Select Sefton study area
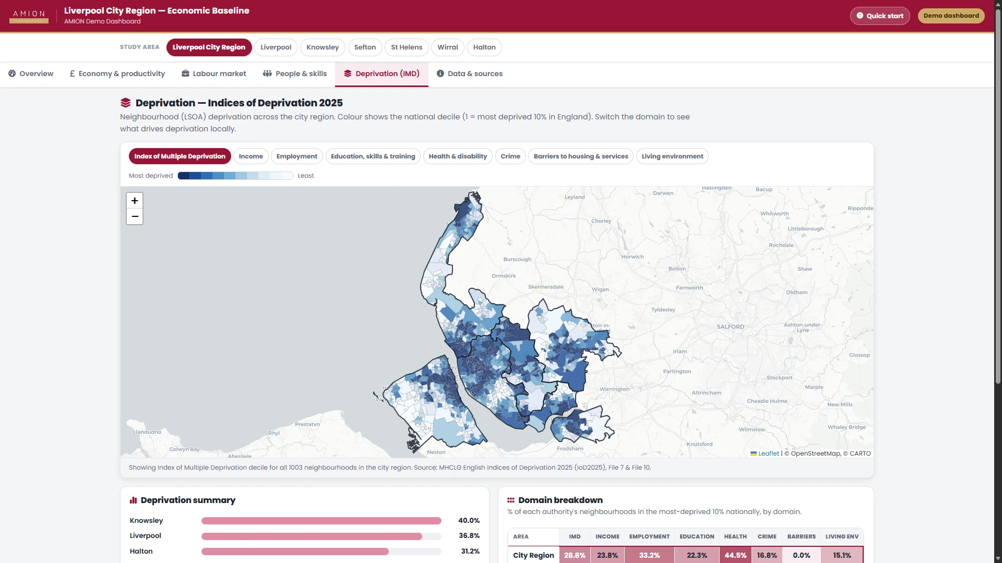Screen dimensions: 1002x563 (365, 47)
